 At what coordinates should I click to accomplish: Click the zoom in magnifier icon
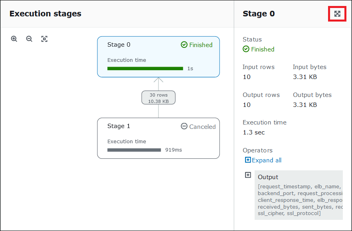[14, 39]
